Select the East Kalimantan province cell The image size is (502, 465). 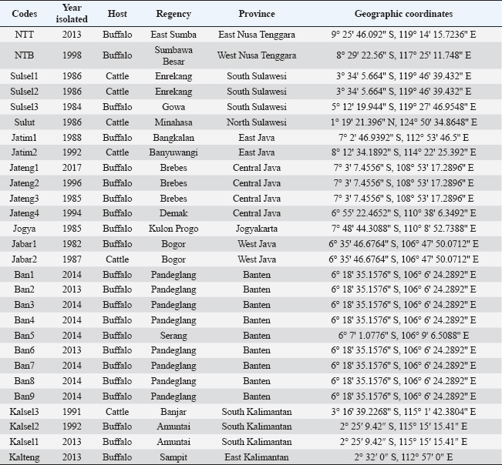(x=257, y=457)
